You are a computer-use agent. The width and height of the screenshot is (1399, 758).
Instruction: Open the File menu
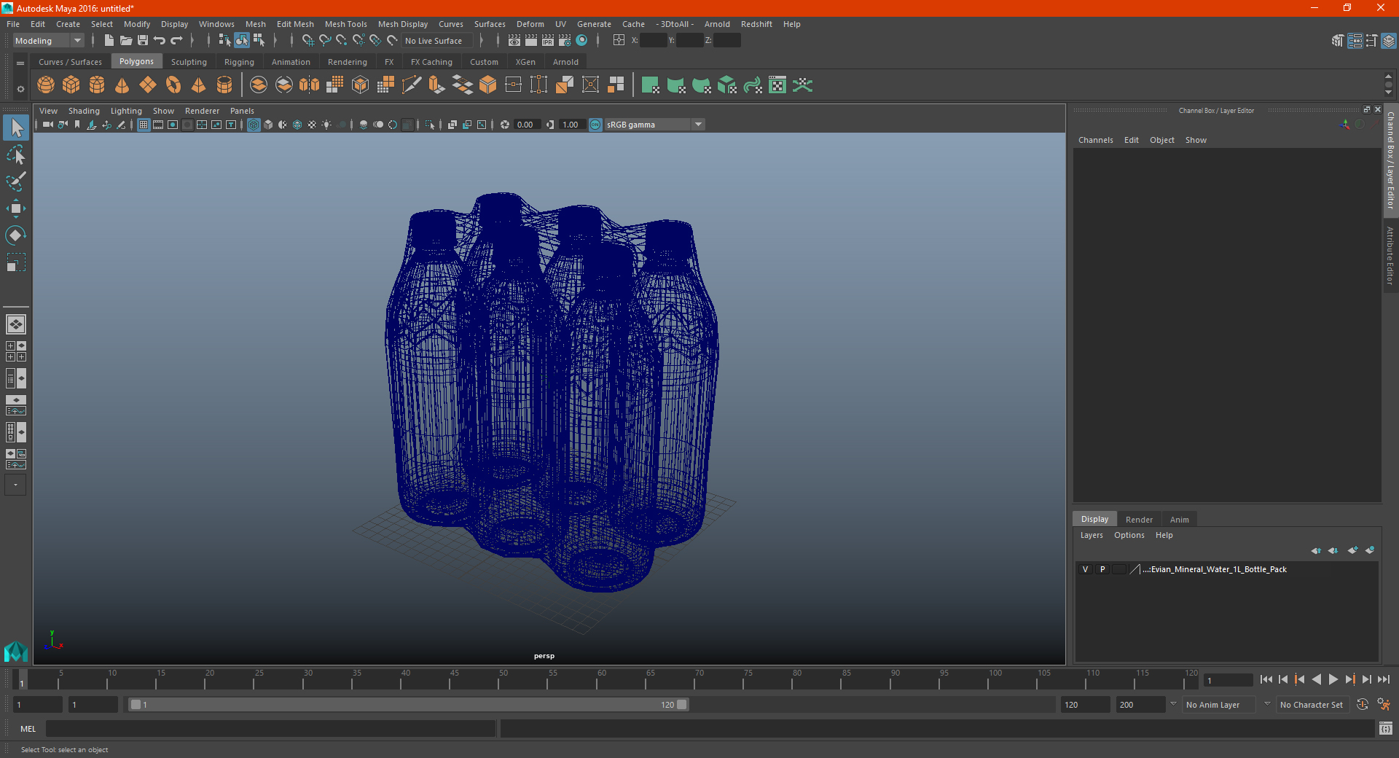coord(13,24)
